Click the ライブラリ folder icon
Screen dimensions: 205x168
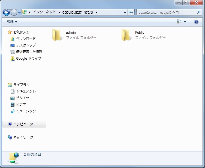[x=10, y=85]
